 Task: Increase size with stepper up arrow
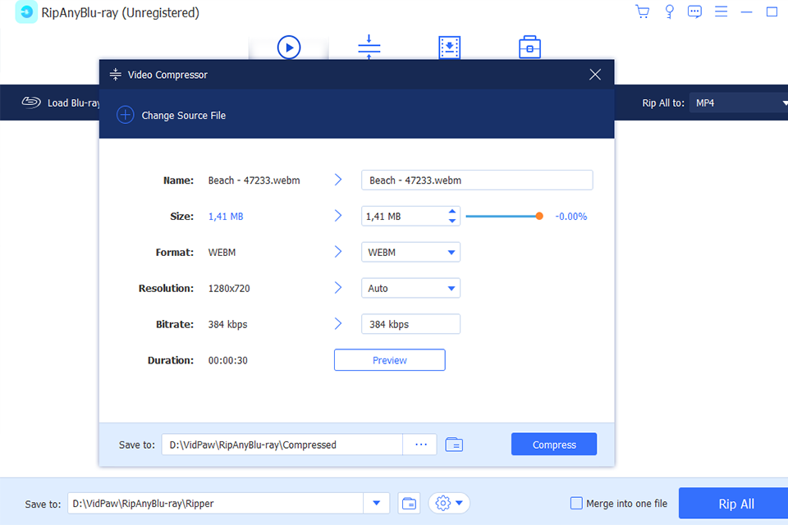tap(451, 212)
